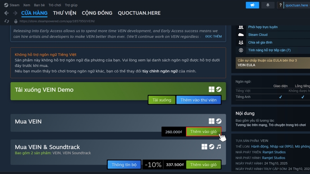The image size is (310, 174).
Task: Click Tải xuống for VEIN Demo
Action: (x=162, y=100)
